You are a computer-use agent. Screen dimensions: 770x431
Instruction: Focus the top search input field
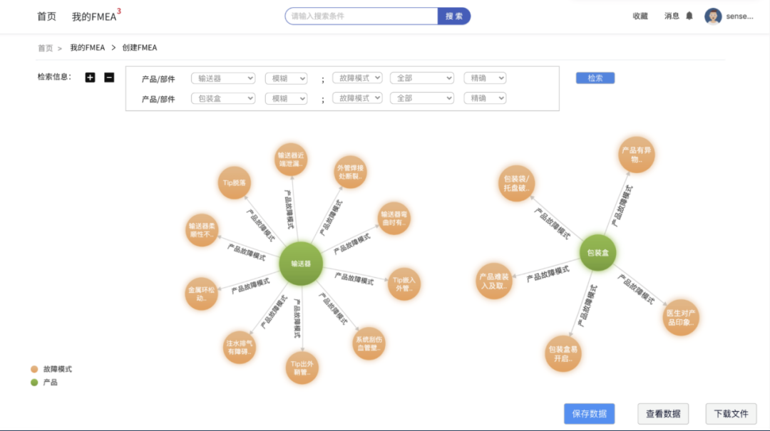click(x=361, y=16)
